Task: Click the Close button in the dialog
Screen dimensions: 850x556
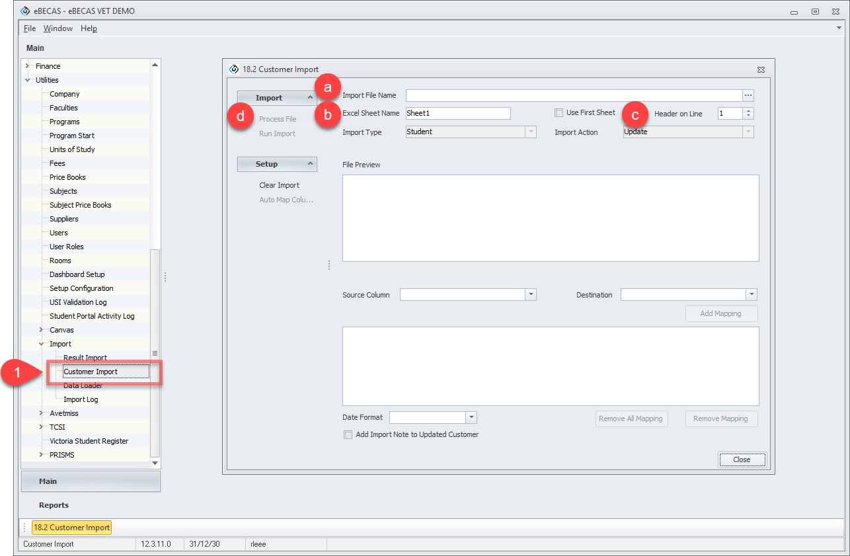Action: pyautogui.click(x=742, y=459)
